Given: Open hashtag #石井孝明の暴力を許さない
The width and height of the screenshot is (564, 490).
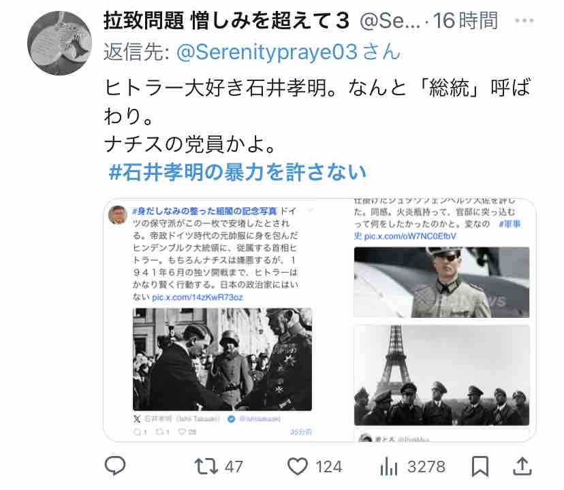Looking at the screenshot, I should click(x=238, y=172).
